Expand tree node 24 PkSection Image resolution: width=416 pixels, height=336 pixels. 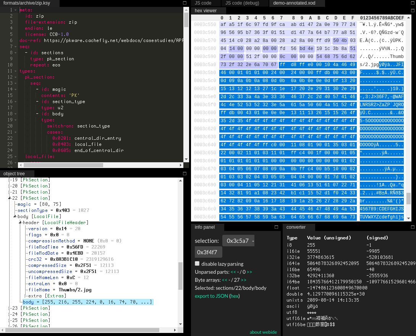pyautogui.click(x=10, y=314)
